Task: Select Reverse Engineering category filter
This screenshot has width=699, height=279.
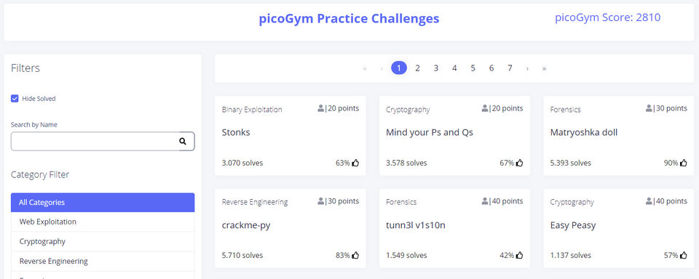Action: click(x=103, y=261)
